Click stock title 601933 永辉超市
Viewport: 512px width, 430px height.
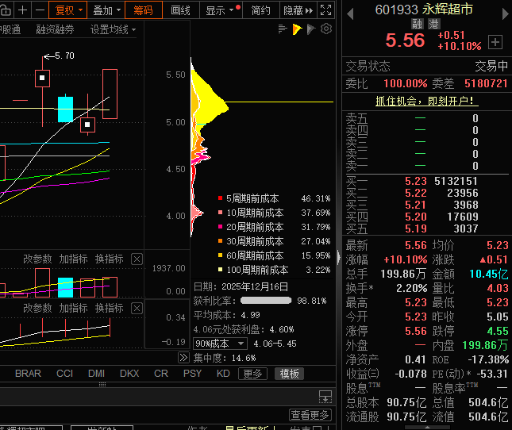coord(424,10)
